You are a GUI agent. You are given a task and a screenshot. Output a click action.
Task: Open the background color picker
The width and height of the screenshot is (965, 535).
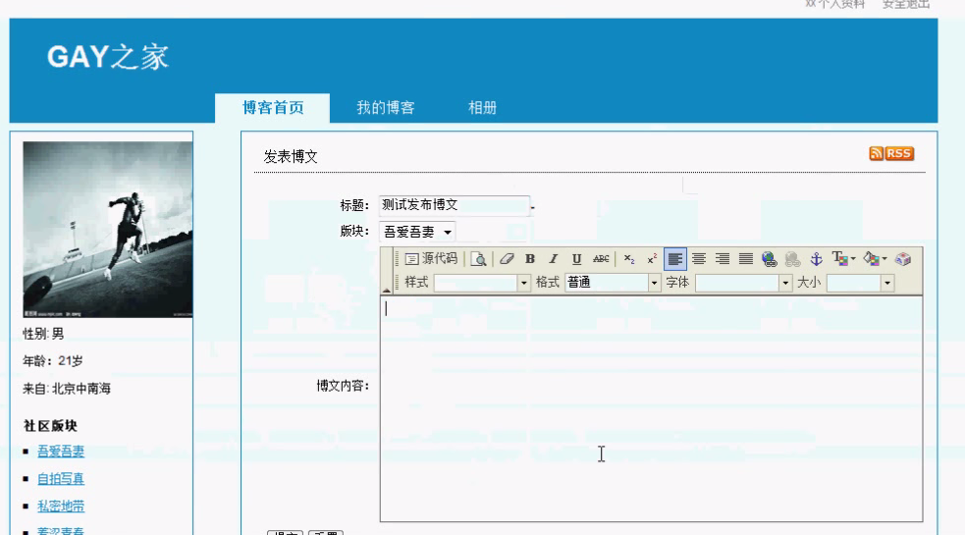coord(875,258)
